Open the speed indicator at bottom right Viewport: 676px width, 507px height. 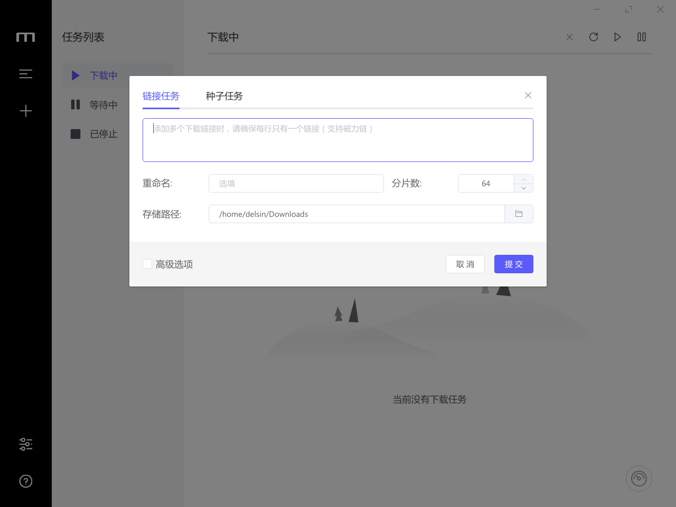pos(639,478)
